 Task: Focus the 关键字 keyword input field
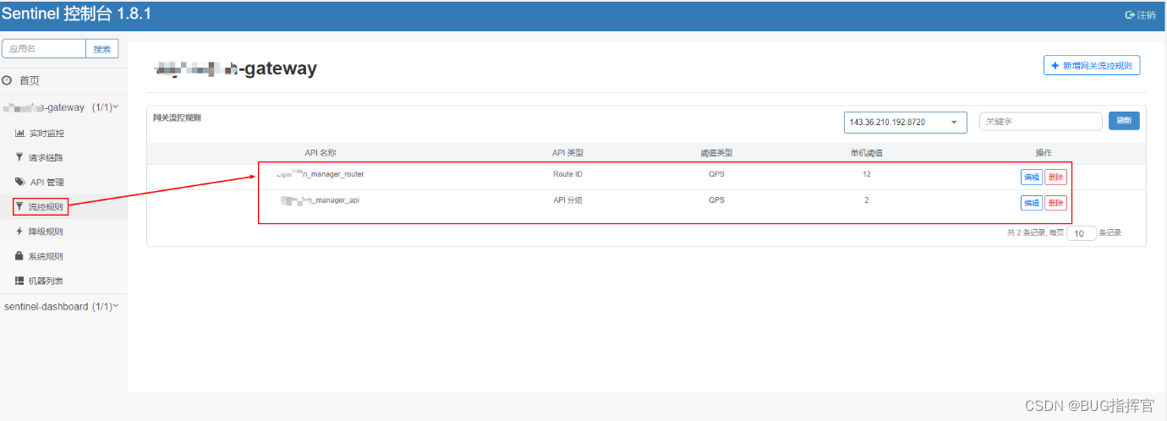1040,121
